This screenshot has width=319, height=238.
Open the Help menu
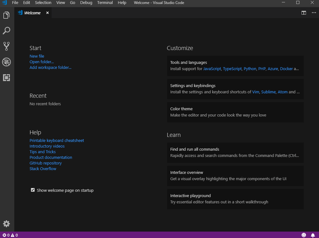tap(122, 3)
